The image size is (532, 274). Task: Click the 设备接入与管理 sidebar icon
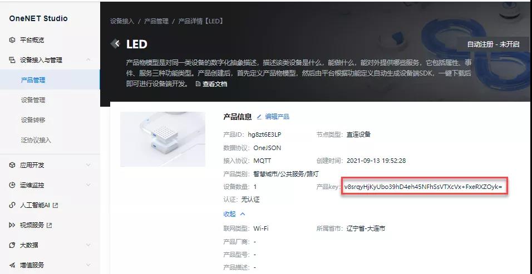[12, 60]
